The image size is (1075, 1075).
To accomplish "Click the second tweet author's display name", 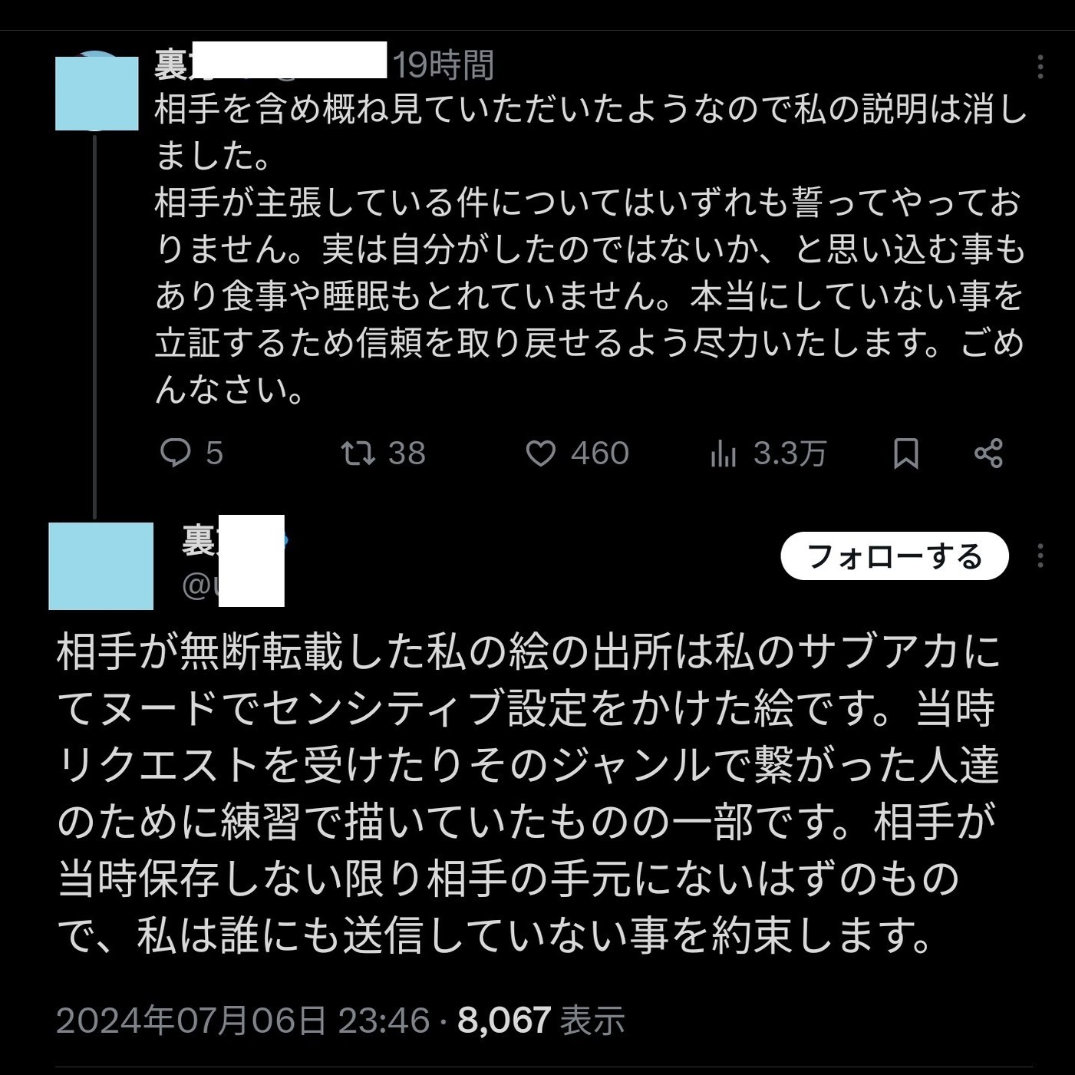I will click(200, 541).
